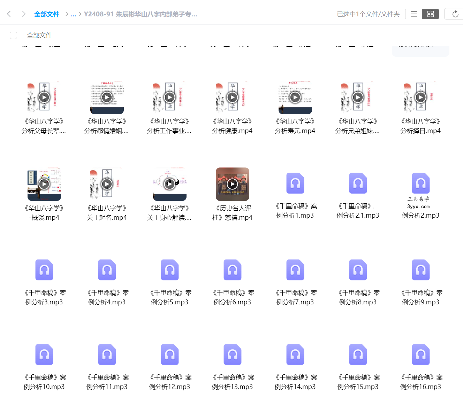The height and width of the screenshot is (405, 463).
Task: Play 关于起名.mp4 video
Action: [107, 184]
